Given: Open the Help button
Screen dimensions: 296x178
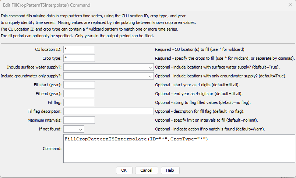Looking at the screenshot, I should coord(170,170).
